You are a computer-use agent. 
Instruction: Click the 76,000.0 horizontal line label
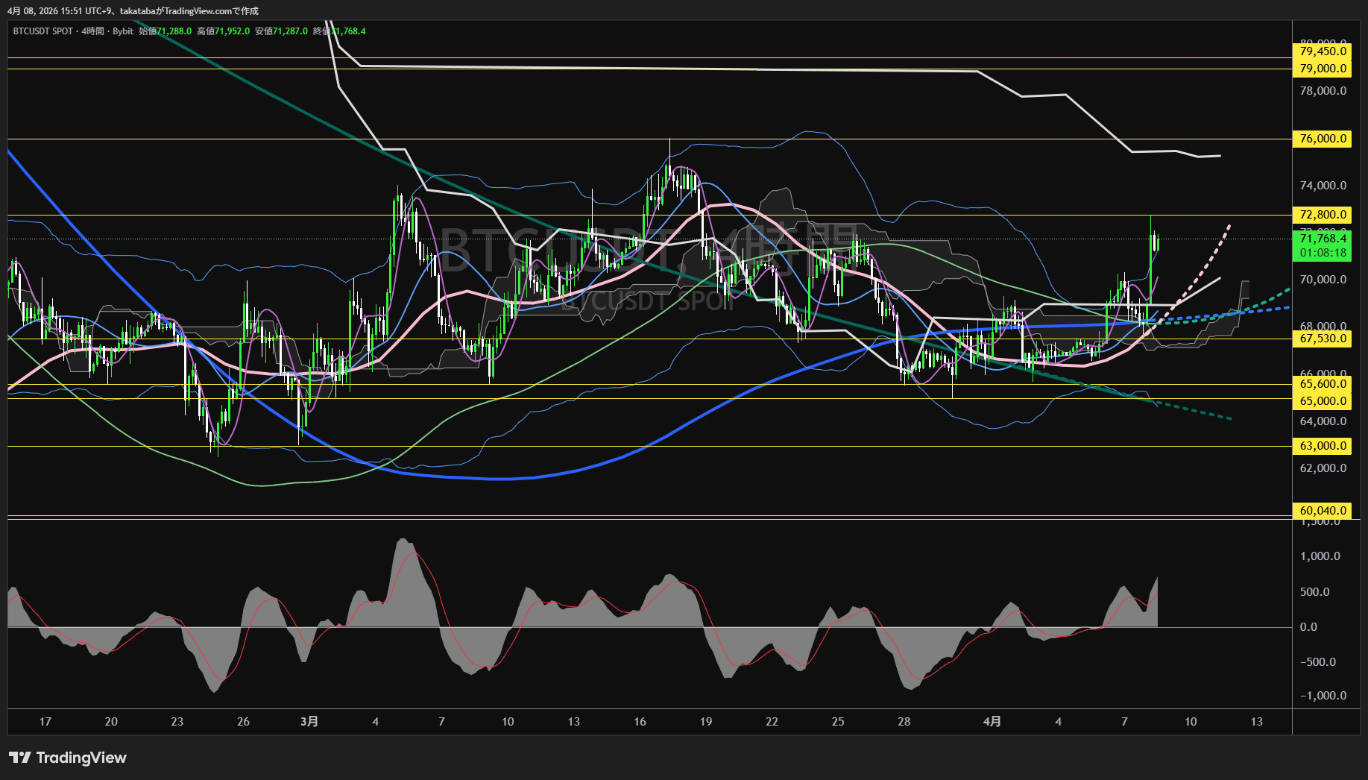(x=1323, y=139)
